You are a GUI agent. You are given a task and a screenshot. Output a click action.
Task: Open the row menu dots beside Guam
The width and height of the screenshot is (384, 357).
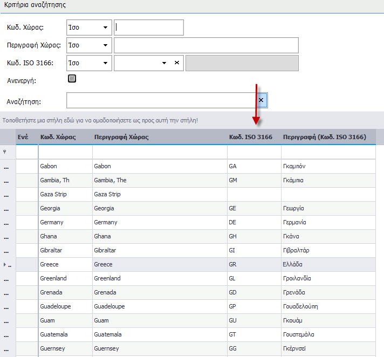click(x=7, y=321)
